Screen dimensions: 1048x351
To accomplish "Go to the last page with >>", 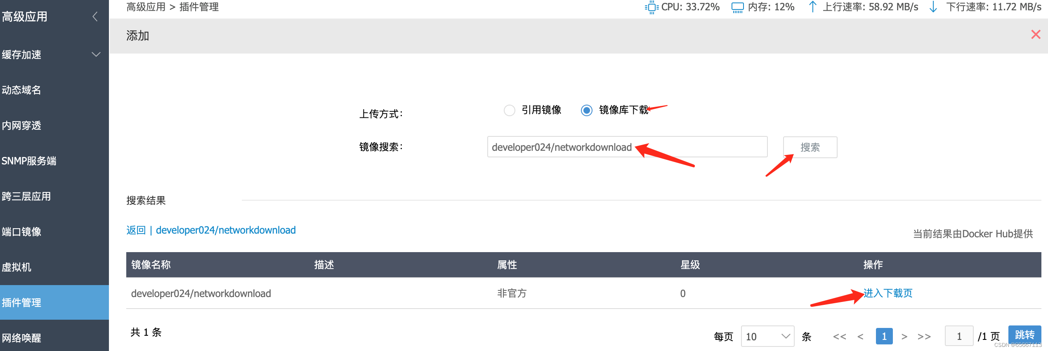I will (x=924, y=337).
